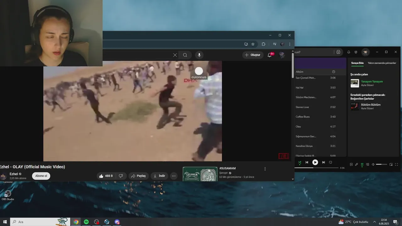
Task: Skip to previous track in Spotify
Action: pos(307,162)
